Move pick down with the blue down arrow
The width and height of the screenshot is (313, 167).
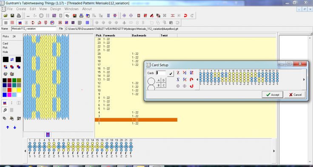[x=15, y=127]
